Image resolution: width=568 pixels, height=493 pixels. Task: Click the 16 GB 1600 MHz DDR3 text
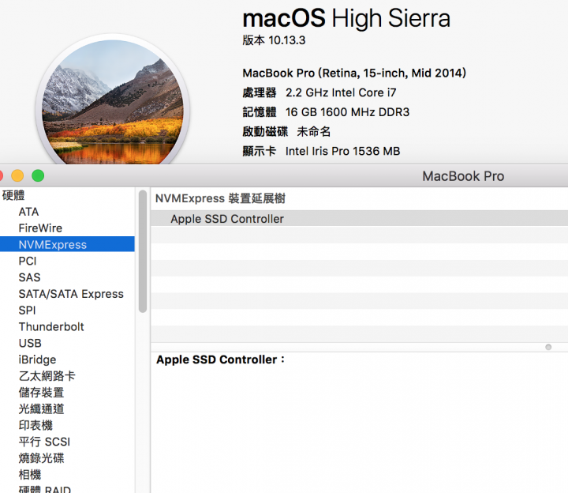tap(347, 112)
